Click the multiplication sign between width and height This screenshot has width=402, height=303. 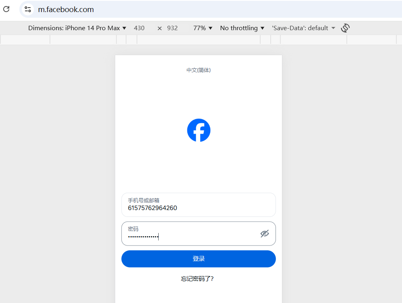[x=160, y=28]
